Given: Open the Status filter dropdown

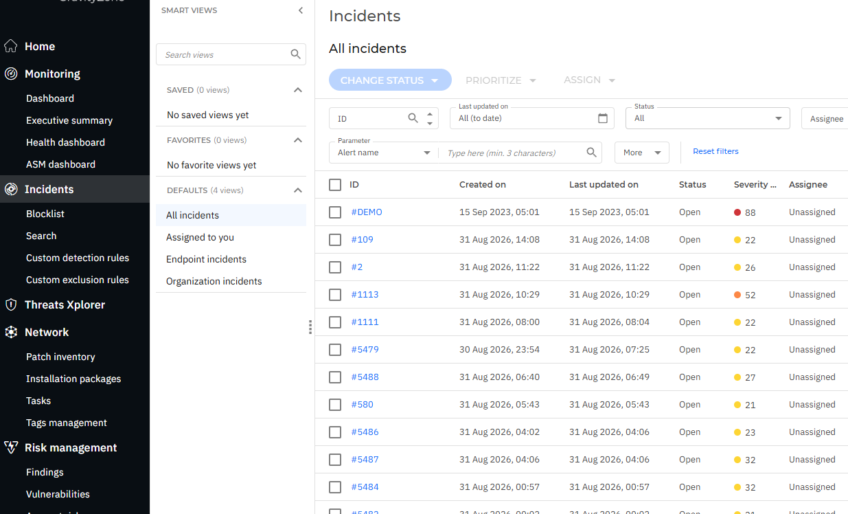Looking at the screenshot, I should click(x=707, y=118).
